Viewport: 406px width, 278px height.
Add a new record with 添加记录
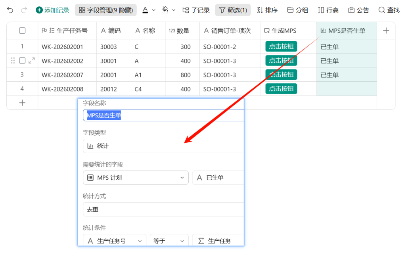[53, 10]
